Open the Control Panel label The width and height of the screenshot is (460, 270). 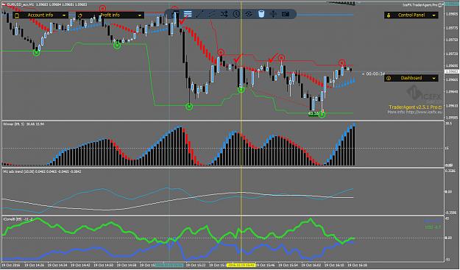coord(411,15)
